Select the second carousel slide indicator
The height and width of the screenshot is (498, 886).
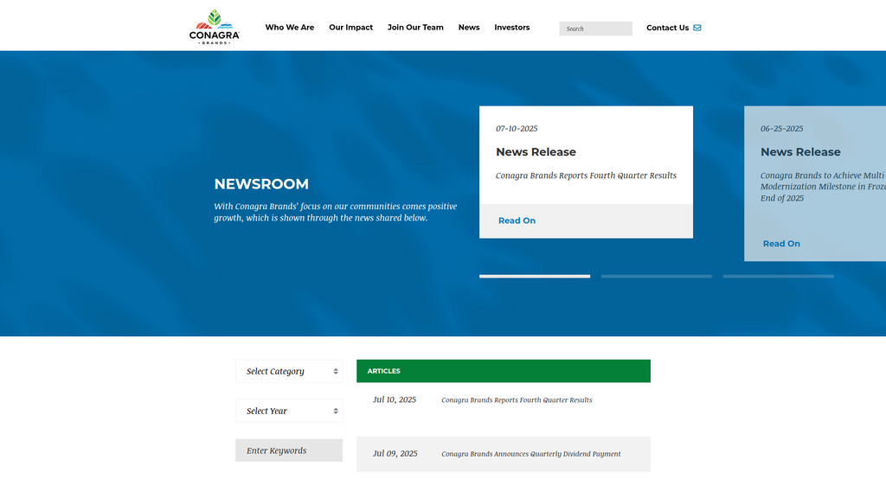coord(657,276)
